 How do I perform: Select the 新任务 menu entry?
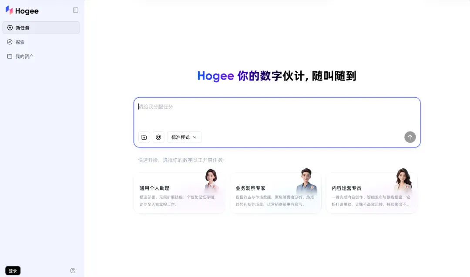(23, 27)
